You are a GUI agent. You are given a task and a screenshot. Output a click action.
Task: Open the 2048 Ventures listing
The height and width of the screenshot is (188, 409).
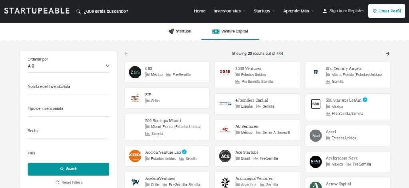point(248,68)
